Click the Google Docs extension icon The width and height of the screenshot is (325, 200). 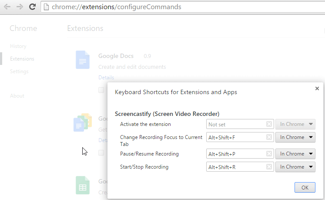click(x=83, y=60)
